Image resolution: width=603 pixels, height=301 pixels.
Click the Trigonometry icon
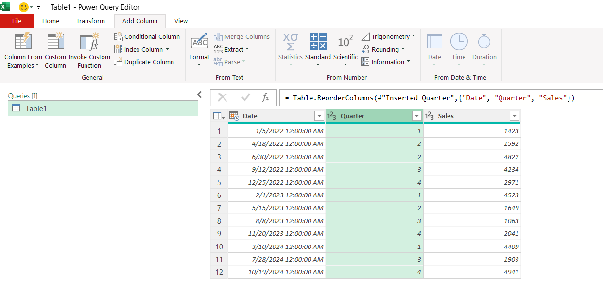365,36
